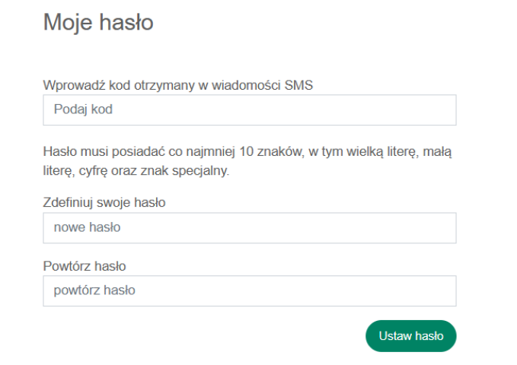517x365 pixels.
Task: Click the Ustaw hasło button
Action: (x=410, y=336)
